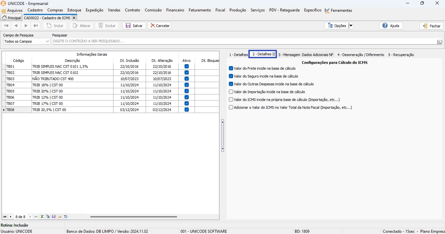The width and height of the screenshot is (445, 234).
Task: Toggle Ativo checkbox for TB05 row
Action: click(186, 91)
